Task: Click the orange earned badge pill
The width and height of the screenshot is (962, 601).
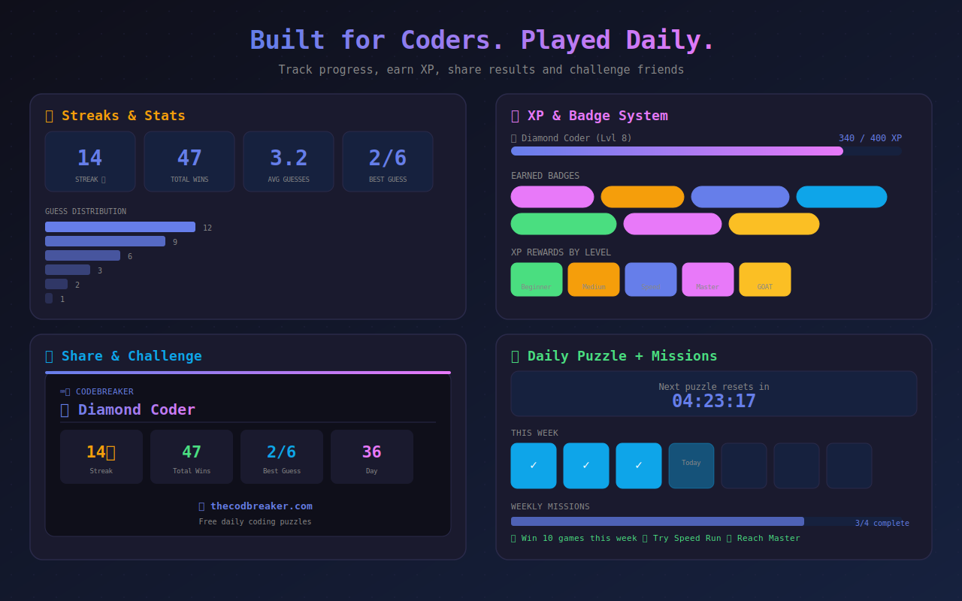Action: (643, 197)
